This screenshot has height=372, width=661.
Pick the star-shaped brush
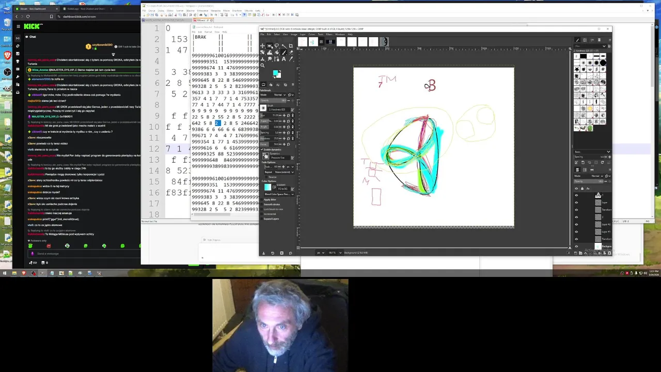(577, 70)
